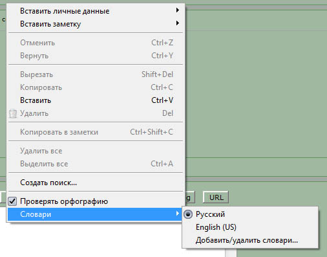
Task: Switch dictionary to English (US)
Action: click(250, 227)
